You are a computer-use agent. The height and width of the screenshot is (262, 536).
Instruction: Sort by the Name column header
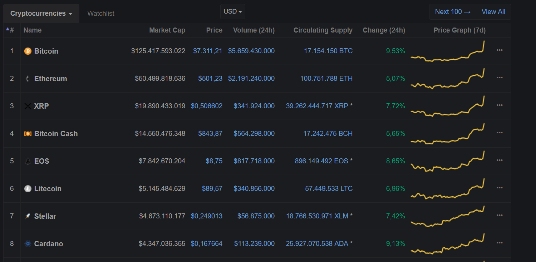[x=33, y=30]
